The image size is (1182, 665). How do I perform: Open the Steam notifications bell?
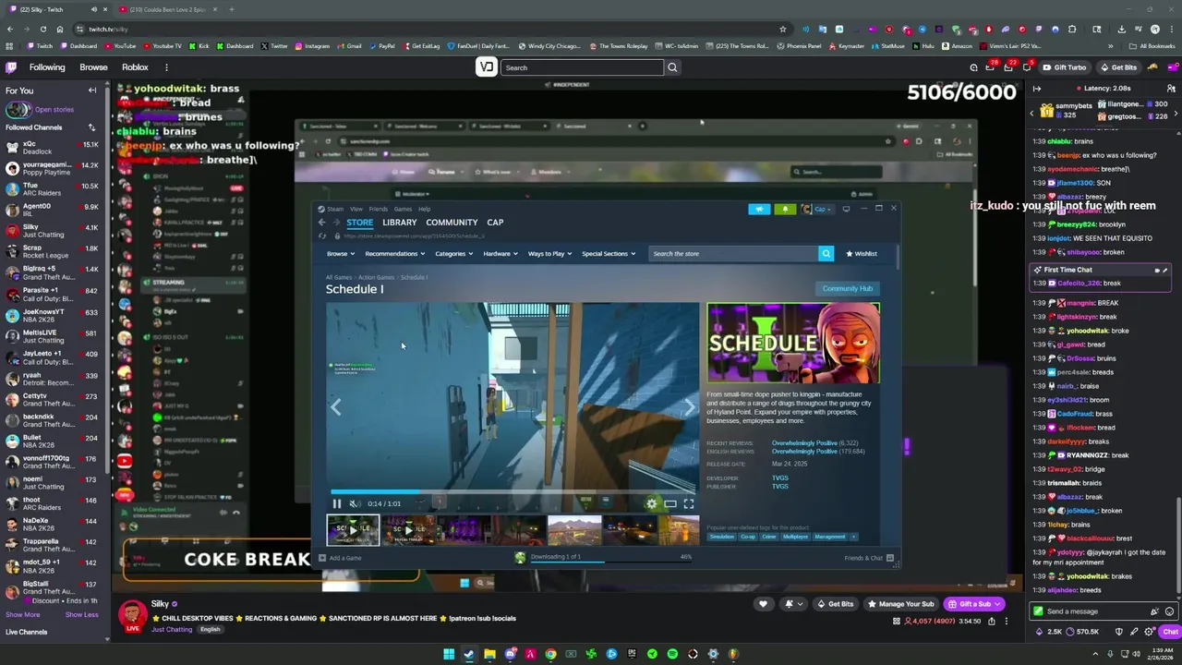pyautogui.click(x=785, y=209)
